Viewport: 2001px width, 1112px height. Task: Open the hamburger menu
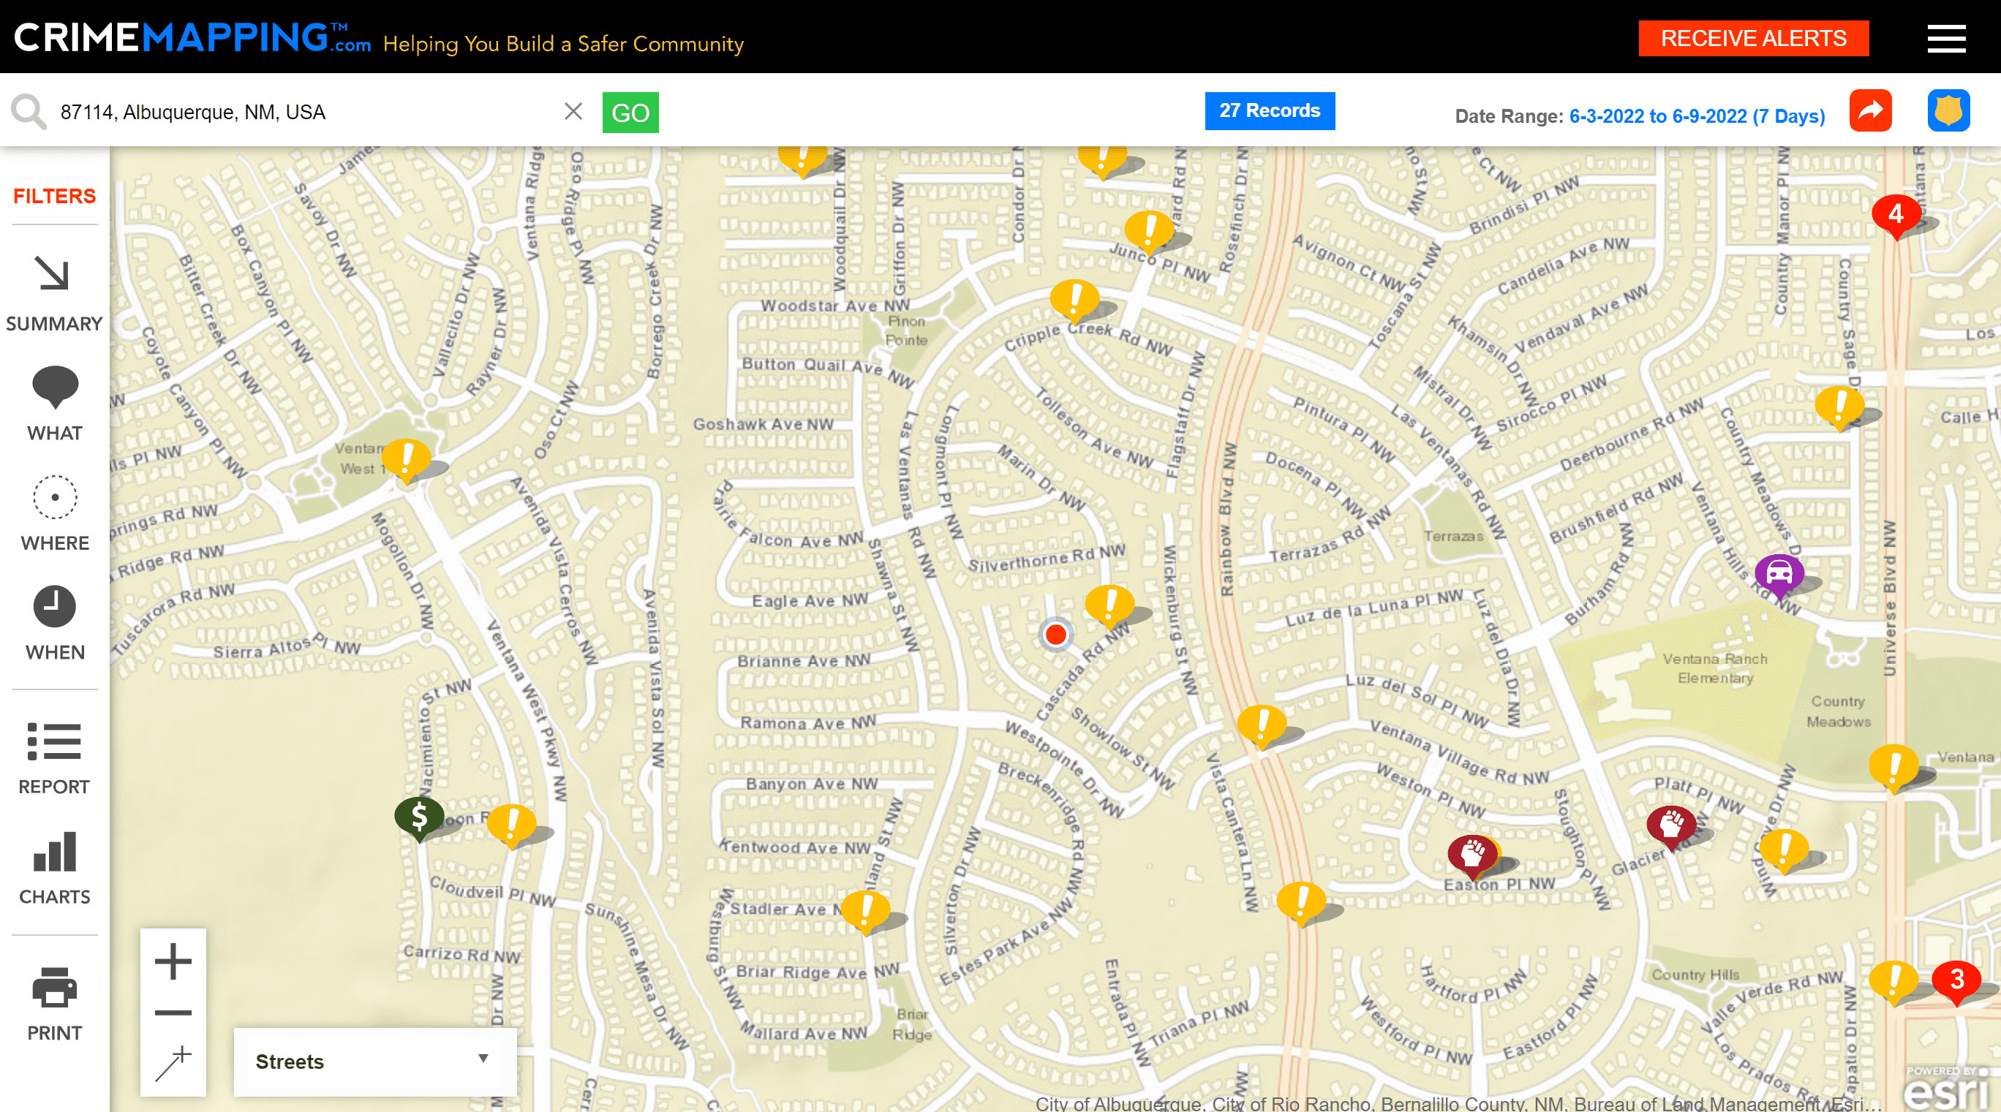[x=1946, y=38]
